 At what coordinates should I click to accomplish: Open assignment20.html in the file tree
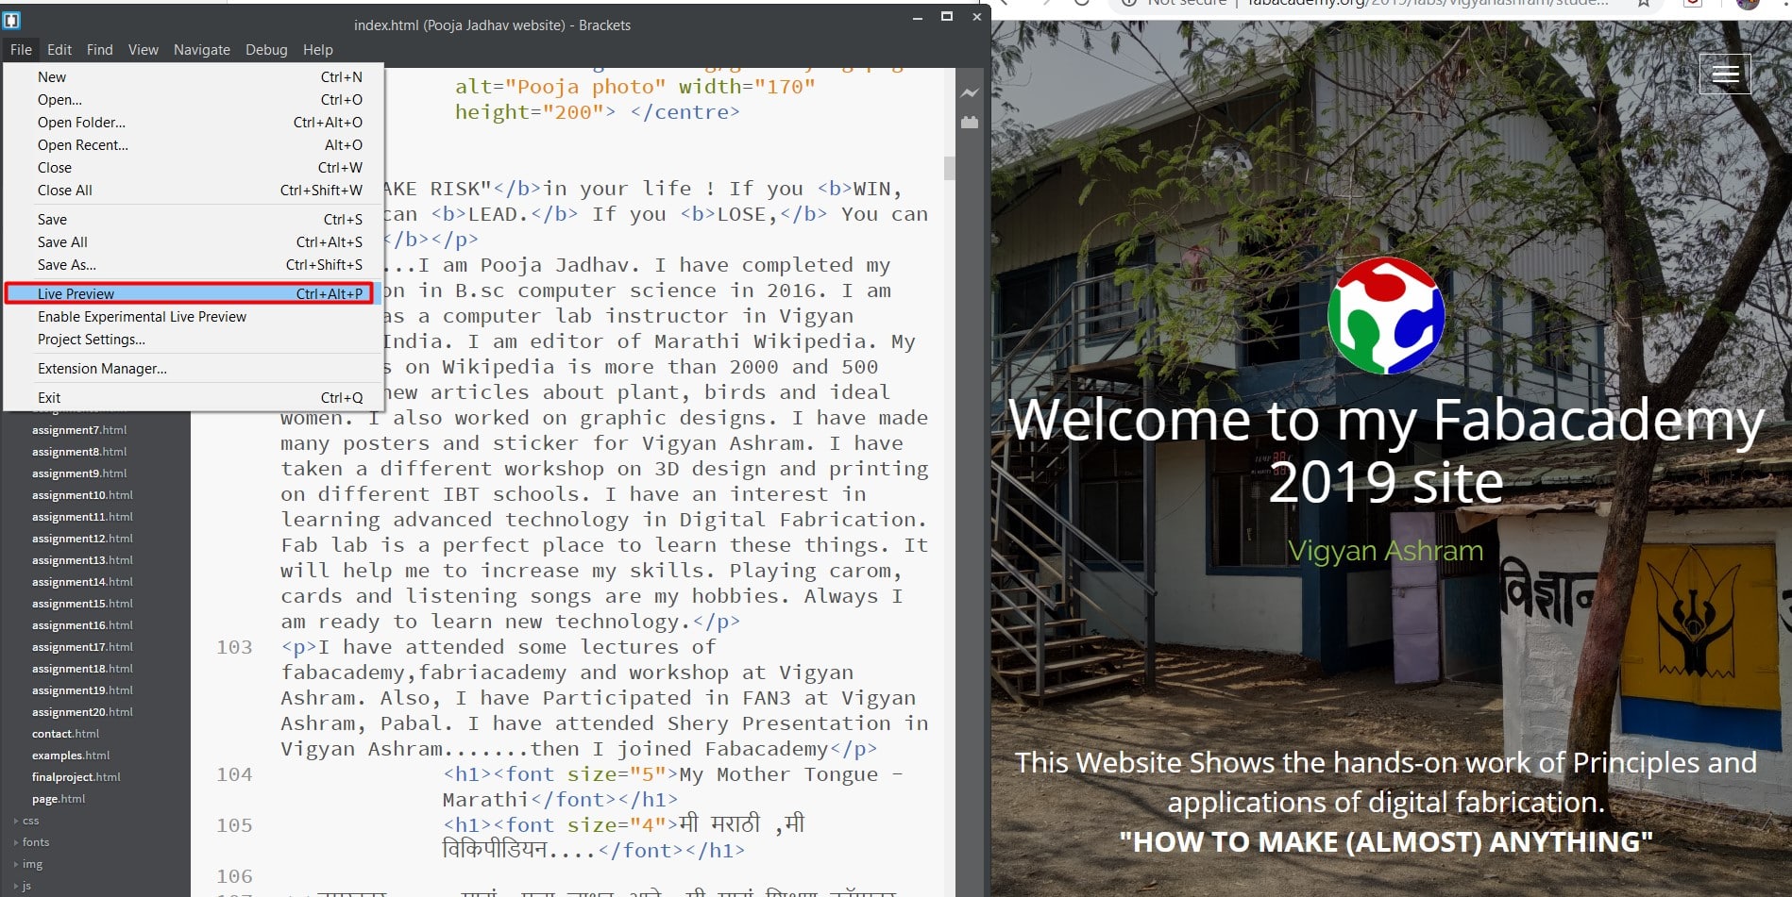pyautogui.click(x=82, y=712)
